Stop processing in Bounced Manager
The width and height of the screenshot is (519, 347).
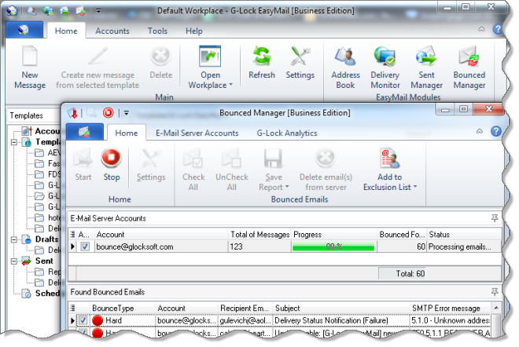111,165
